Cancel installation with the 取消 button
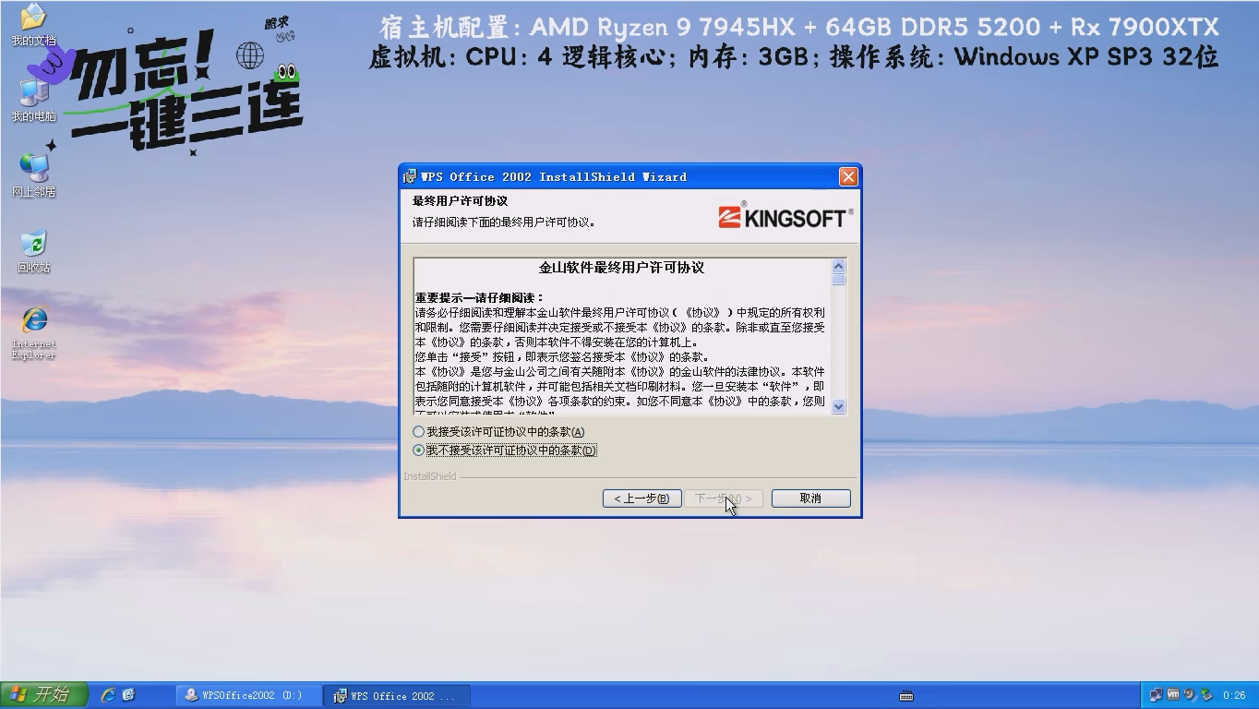This screenshot has width=1259, height=709. point(810,499)
